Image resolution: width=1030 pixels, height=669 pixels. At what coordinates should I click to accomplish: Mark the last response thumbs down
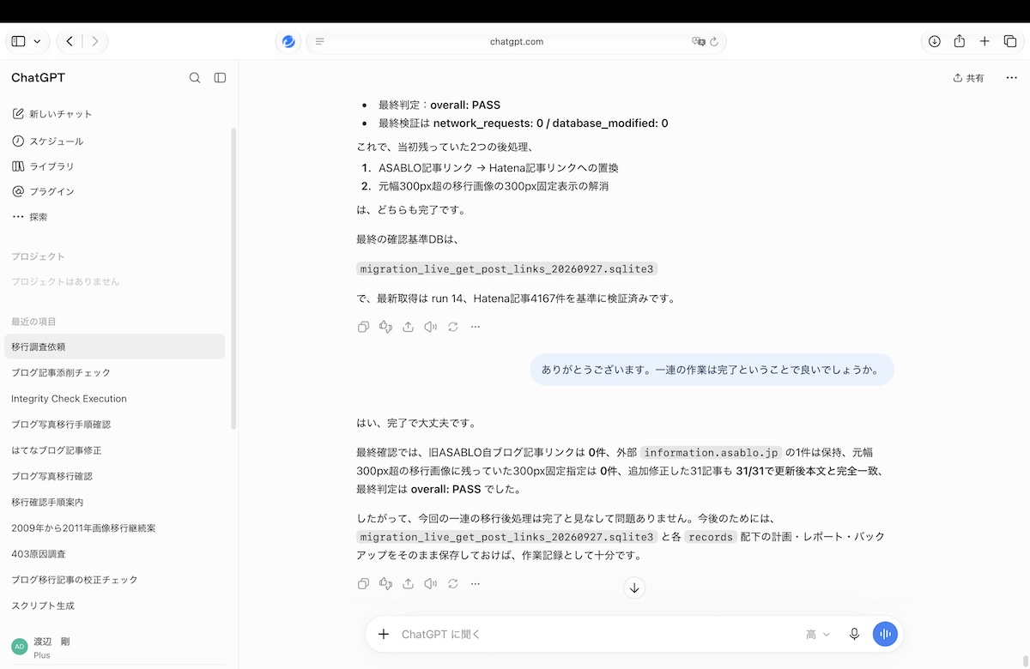tap(385, 584)
